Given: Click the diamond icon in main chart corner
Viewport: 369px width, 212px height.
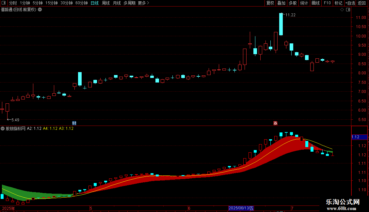Looking at the screenshot, I should [x=342, y=10].
